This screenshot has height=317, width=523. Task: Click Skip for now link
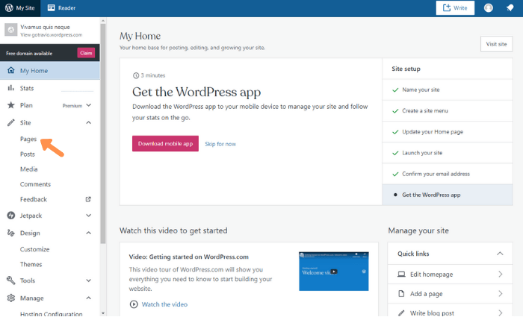tap(220, 144)
